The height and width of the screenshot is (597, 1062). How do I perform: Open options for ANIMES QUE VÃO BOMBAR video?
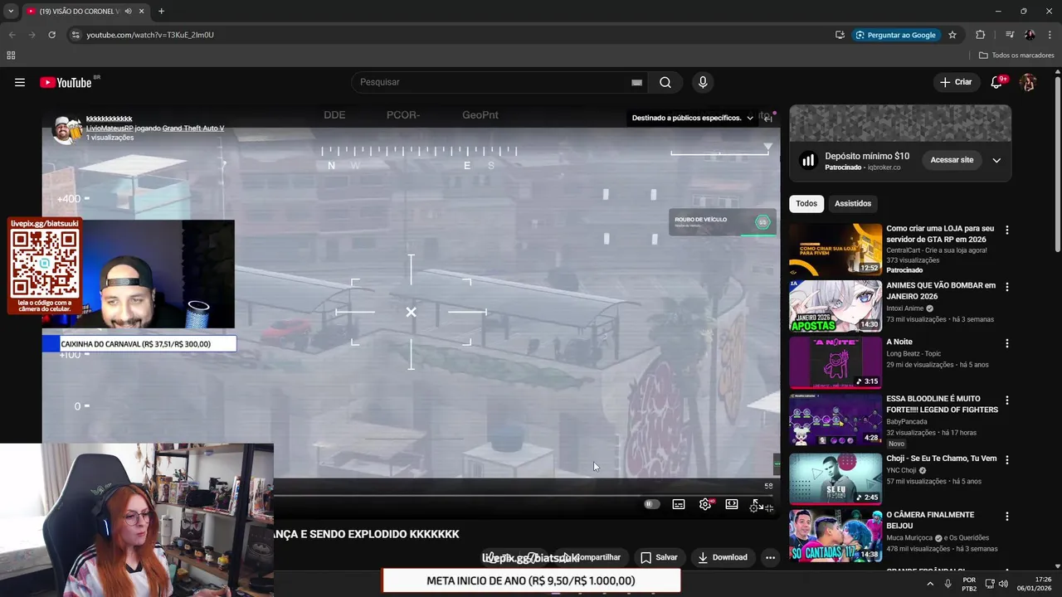coord(1007,287)
